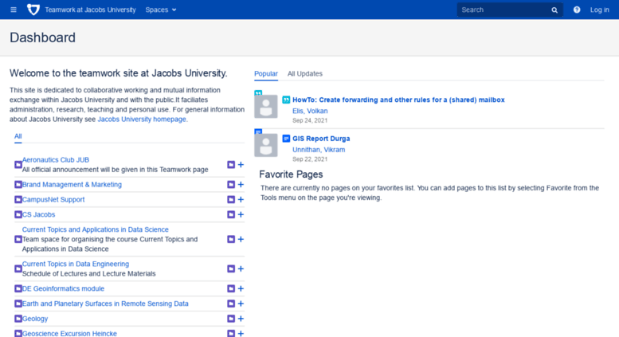Add page plus icon for CampusNet Support
619x337 pixels.
tap(241, 199)
